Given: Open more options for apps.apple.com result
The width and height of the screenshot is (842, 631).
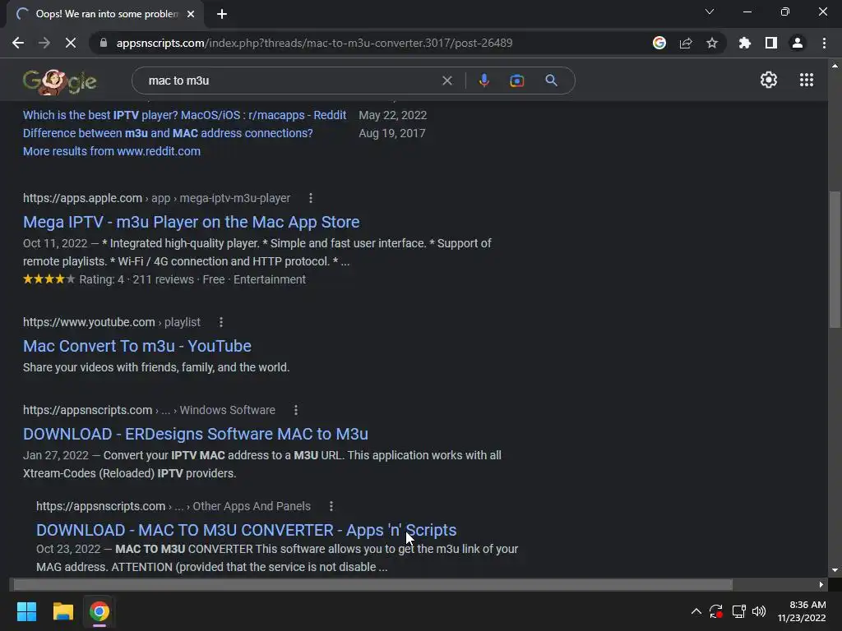Looking at the screenshot, I should tap(310, 198).
